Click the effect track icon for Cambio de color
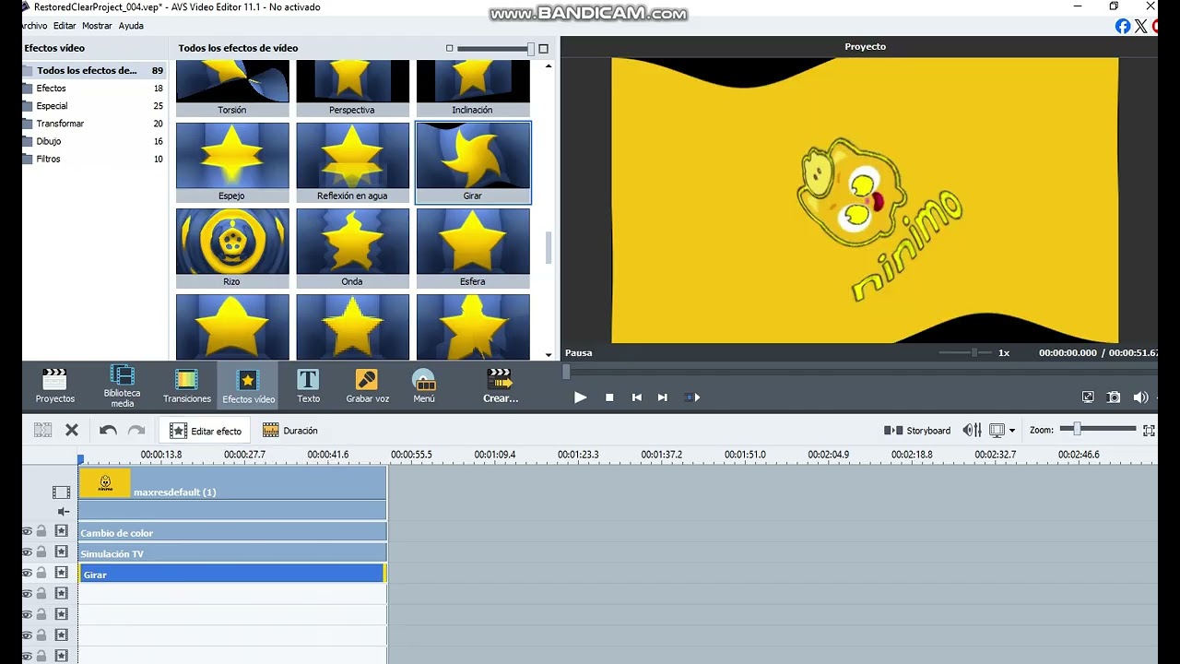The width and height of the screenshot is (1180, 664). 61,531
